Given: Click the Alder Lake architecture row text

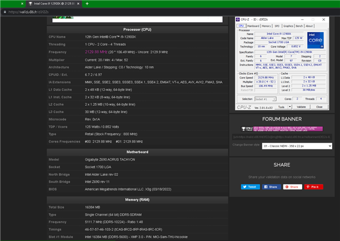Looking at the screenshot, I should pos(119,67).
